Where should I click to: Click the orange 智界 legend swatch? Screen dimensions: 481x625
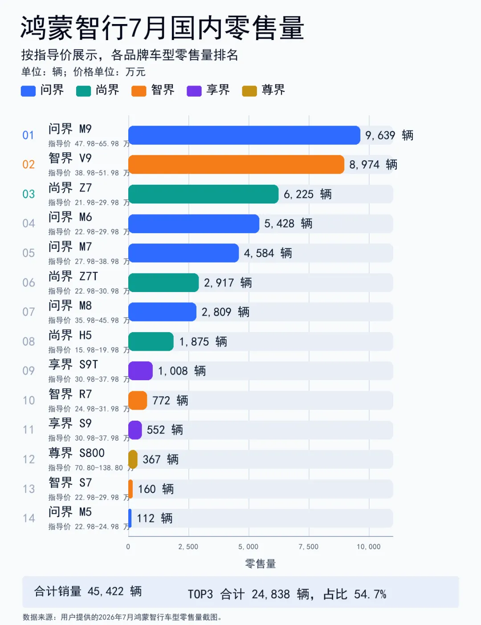pyautogui.click(x=139, y=91)
